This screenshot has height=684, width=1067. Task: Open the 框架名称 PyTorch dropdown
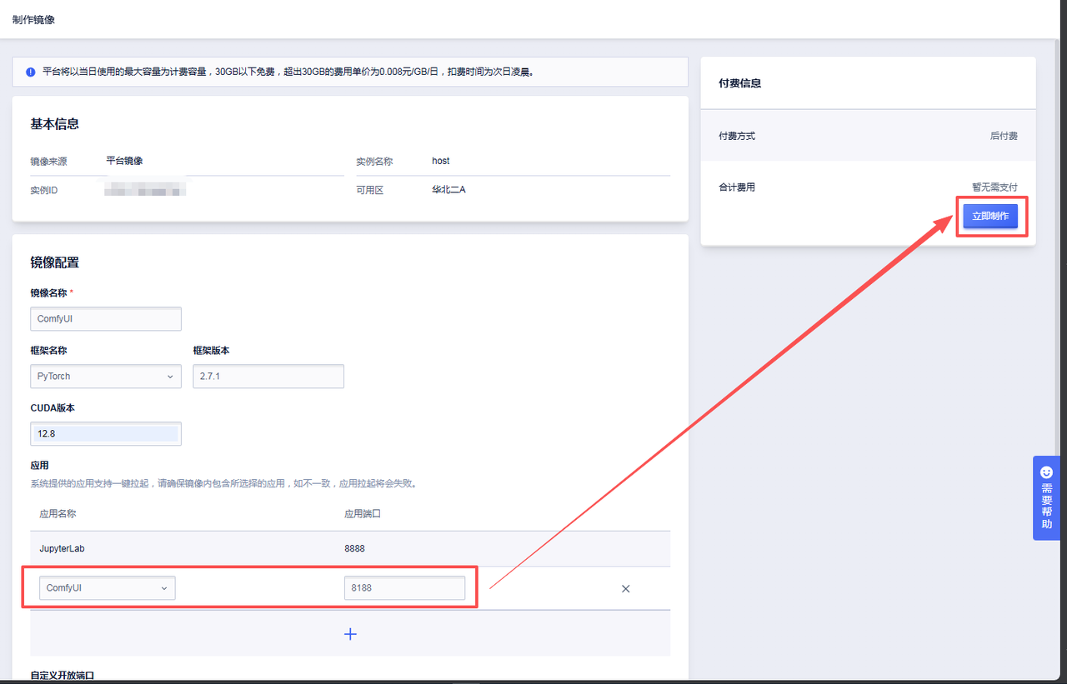[x=106, y=377]
